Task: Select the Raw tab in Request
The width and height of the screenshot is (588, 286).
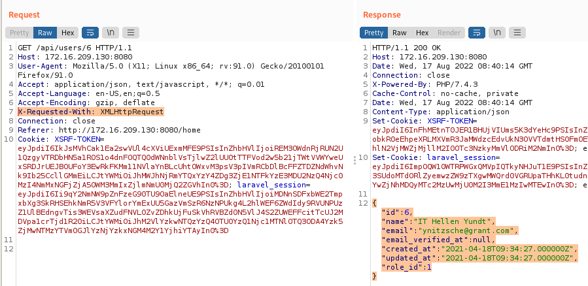Action: click(x=45, y=33)
